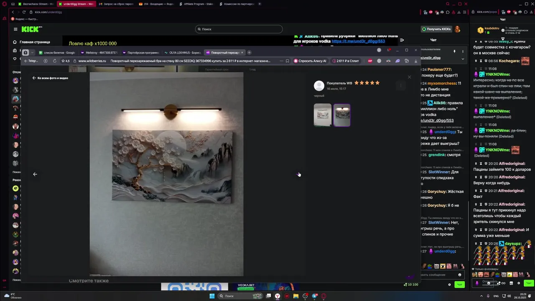The width and height of the screenshot is (535, 301).
Task: Switch to 'Beznachalov Stream' browser tab
Action: 36,4
